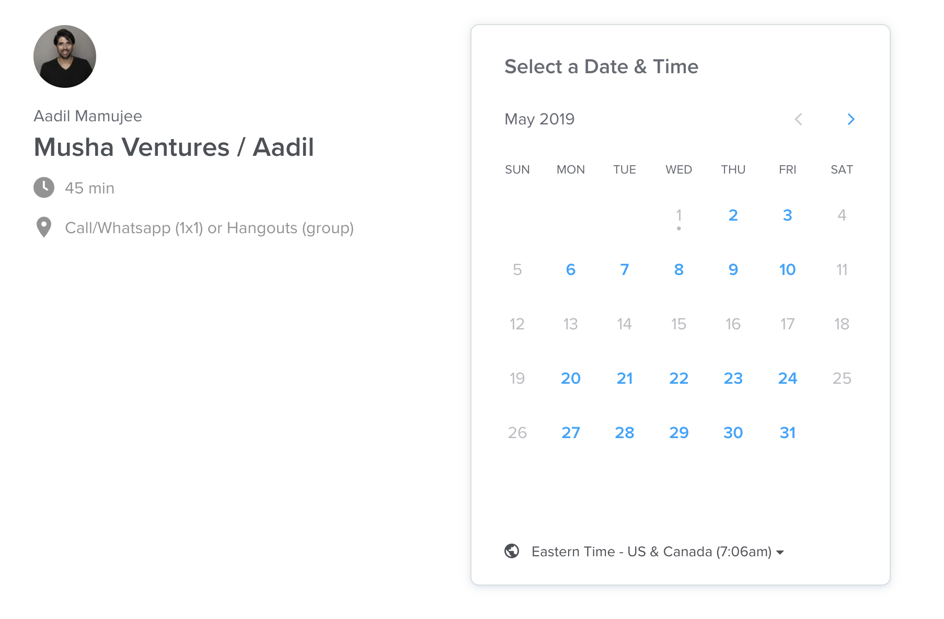Choose May 27 on the calendar
Image resolution: width=944 pixels, height=619 pixels.
point(570,433)
